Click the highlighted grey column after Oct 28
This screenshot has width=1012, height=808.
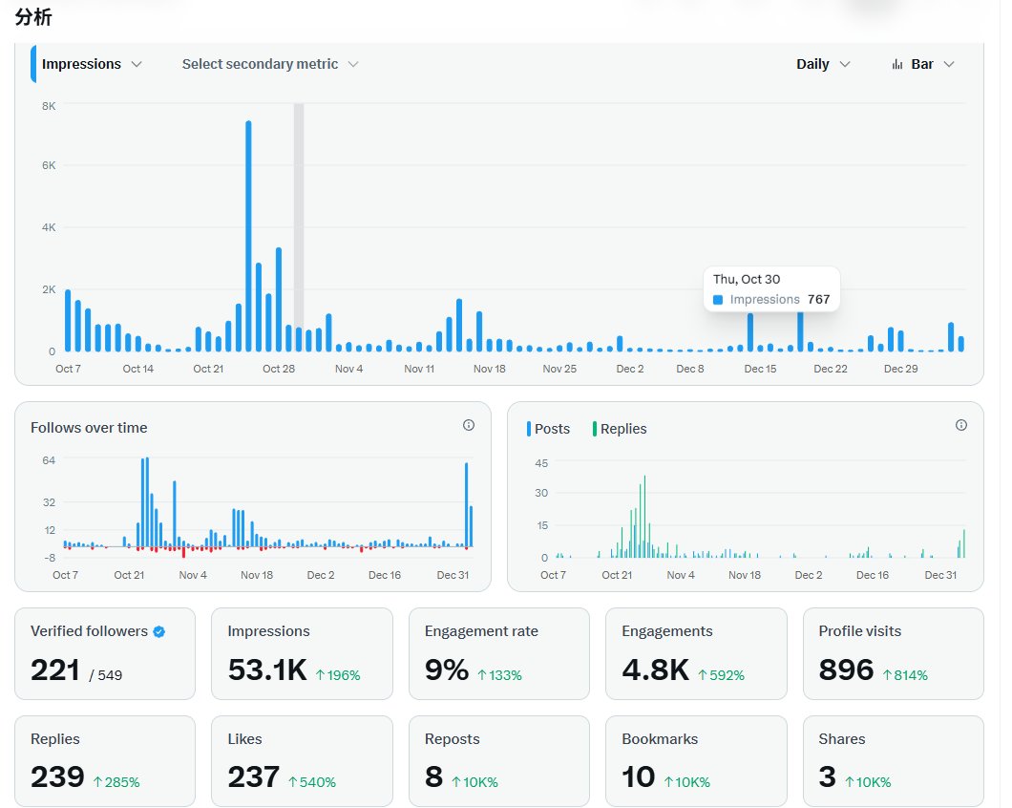[x=299, y=227]
